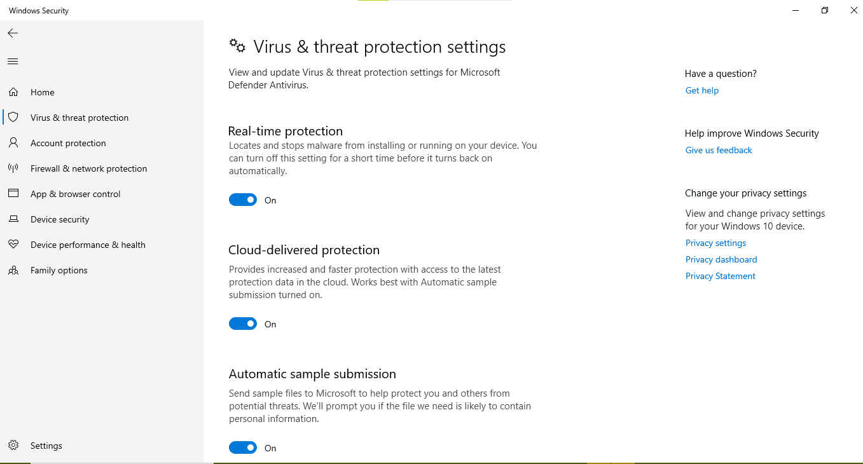Turn off Real-time protection
This screenshot has width=863, height=464.
click(x=242, y=200)
